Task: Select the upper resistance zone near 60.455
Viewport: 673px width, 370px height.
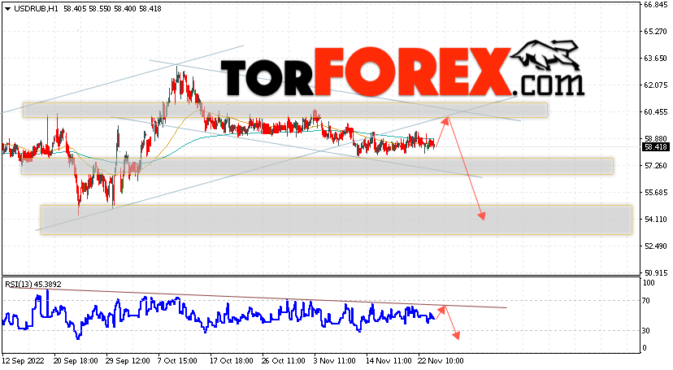Action: (x=285, y=111)
